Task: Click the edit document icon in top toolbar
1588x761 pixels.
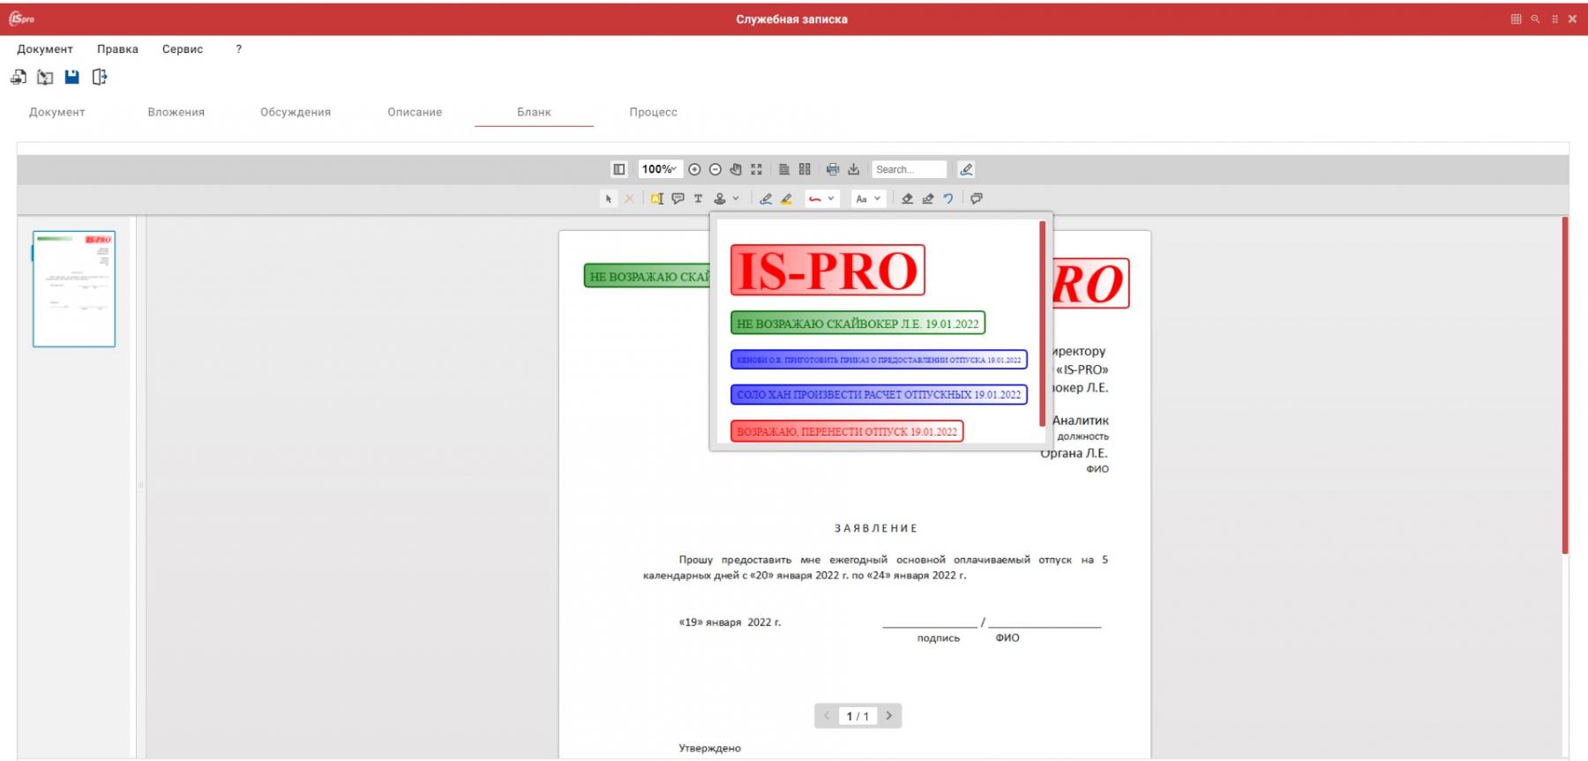Action: tap(45, 78)
